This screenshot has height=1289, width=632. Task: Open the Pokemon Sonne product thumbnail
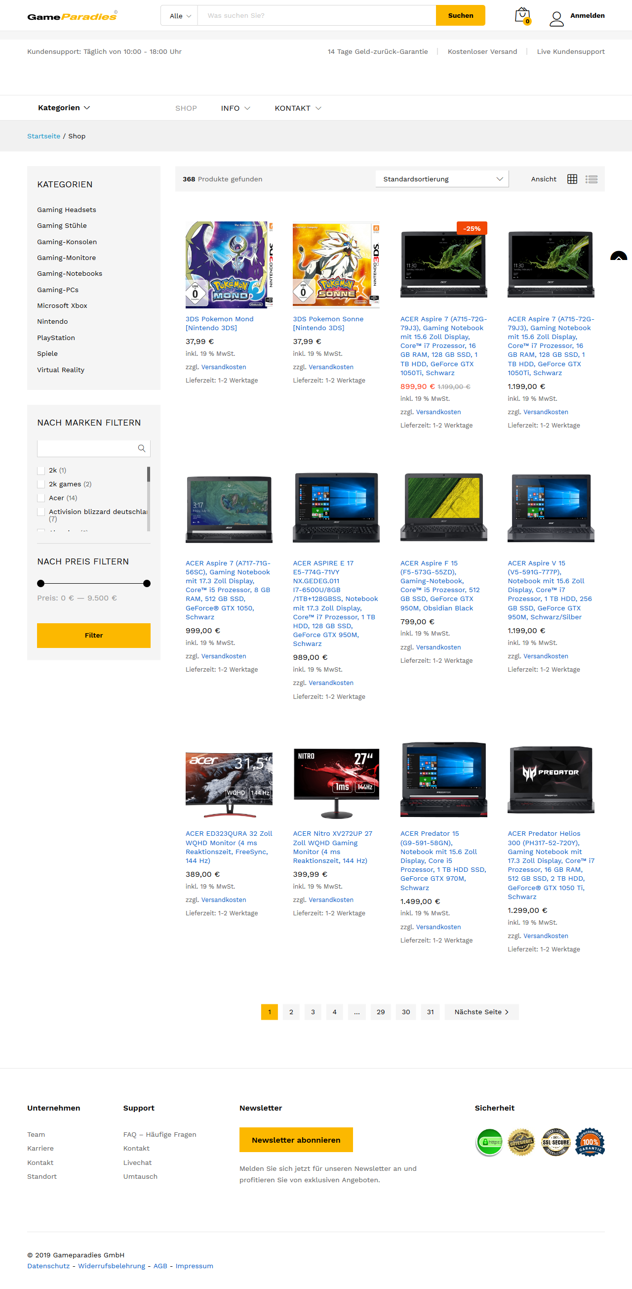[x=336, y=265]
